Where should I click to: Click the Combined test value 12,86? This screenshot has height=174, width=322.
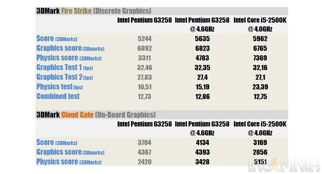[x=202, y=96]
